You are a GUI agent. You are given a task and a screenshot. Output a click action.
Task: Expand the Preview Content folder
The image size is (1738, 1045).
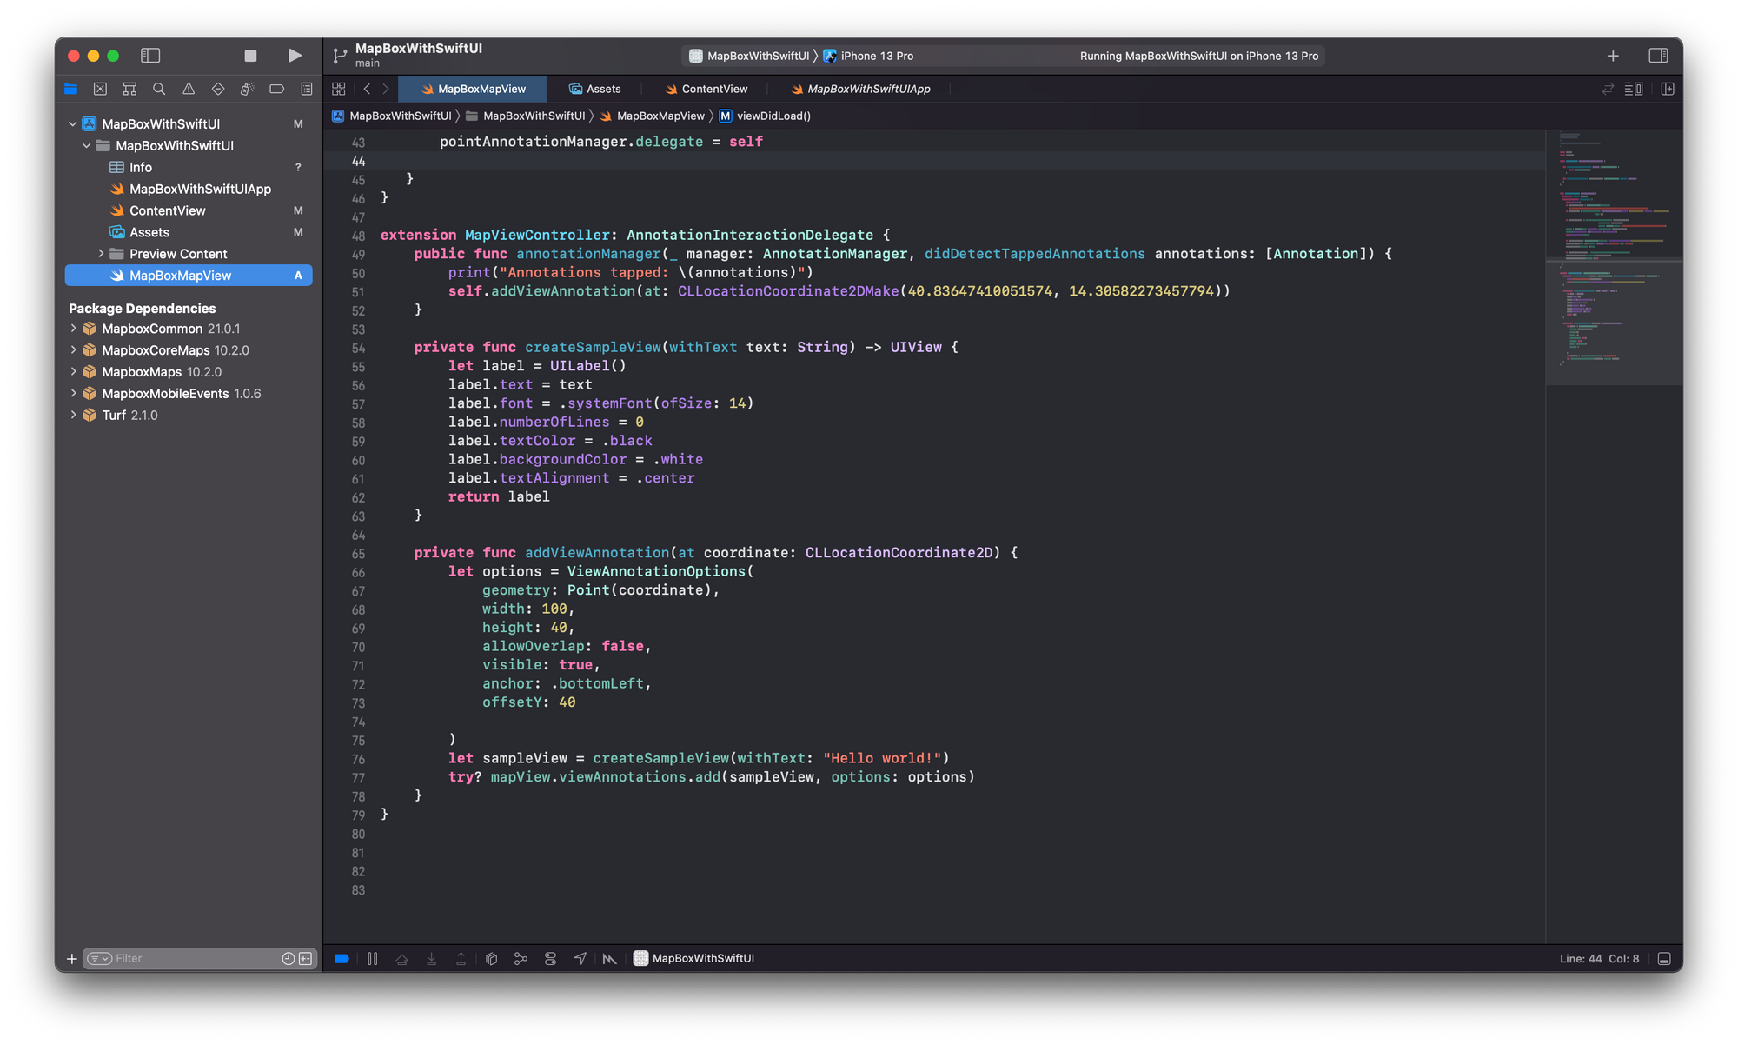[x=101, y=254]
